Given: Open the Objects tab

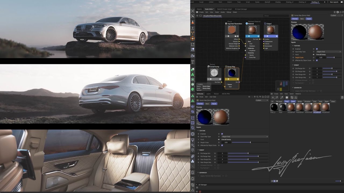Looking at the screenshot, I should pyautogui.click(x=199, y=9).
